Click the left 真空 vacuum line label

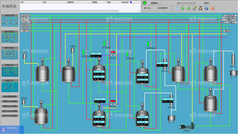25,31
